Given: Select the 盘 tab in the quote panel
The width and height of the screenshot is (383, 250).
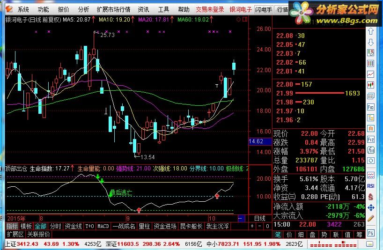Looking at the screenshot, I should tap(313, 235).
